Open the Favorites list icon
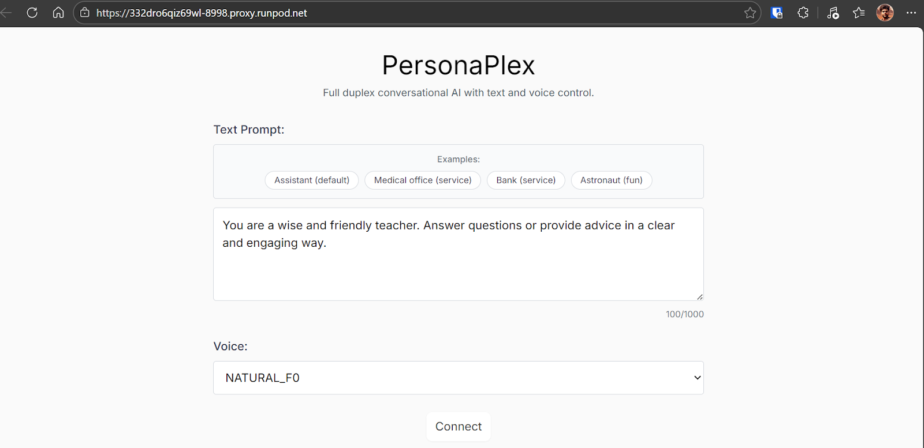 (858, 13)
